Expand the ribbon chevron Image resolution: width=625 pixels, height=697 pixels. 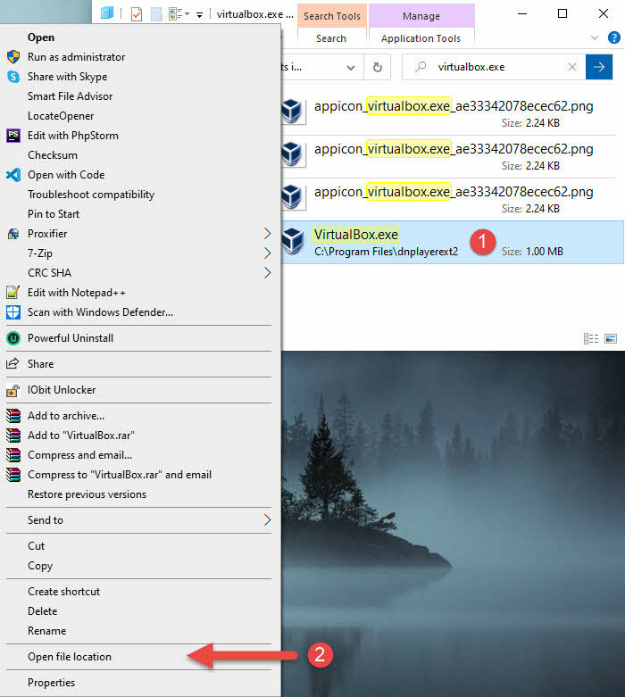(595, 37)
